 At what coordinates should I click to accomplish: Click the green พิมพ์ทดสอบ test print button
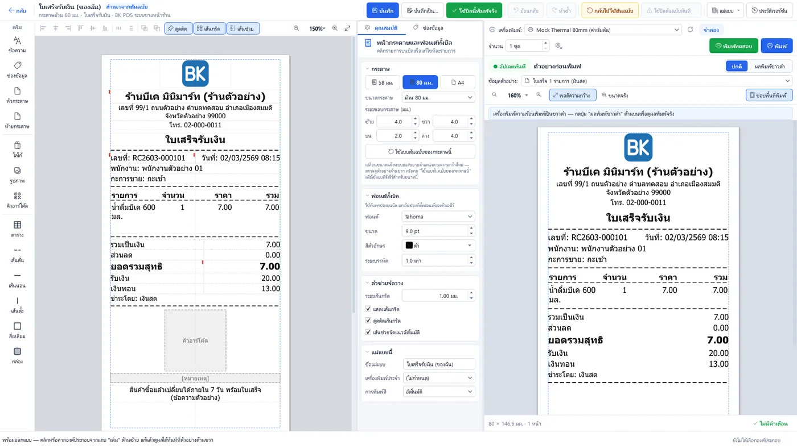click(734, 45)
